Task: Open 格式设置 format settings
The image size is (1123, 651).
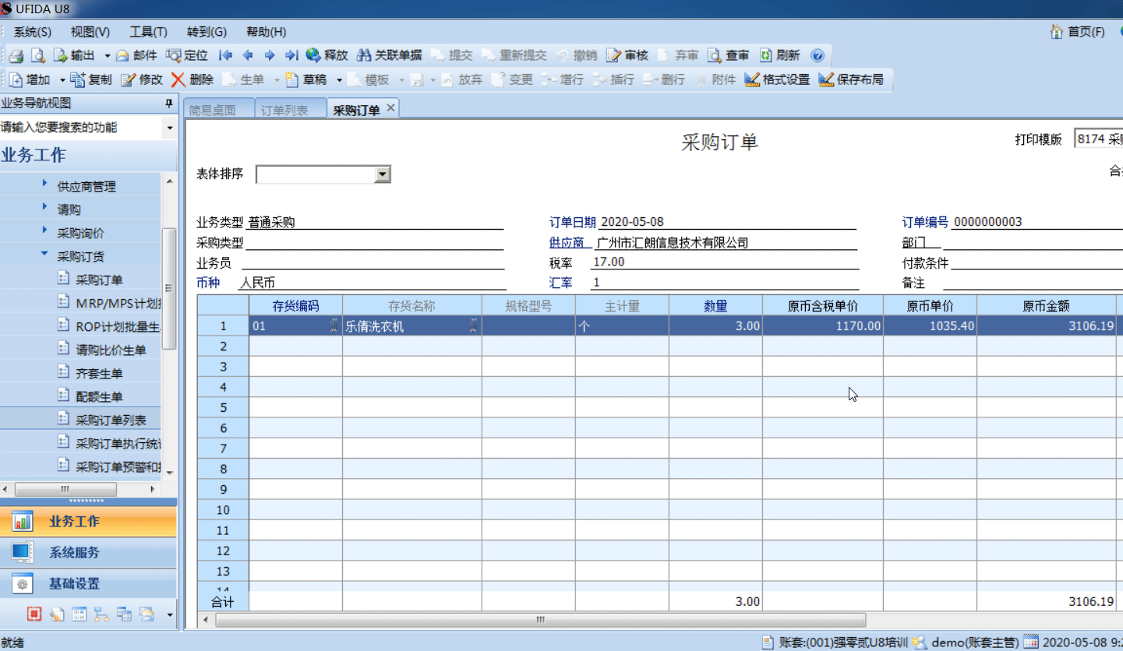Action: point(777,79)
